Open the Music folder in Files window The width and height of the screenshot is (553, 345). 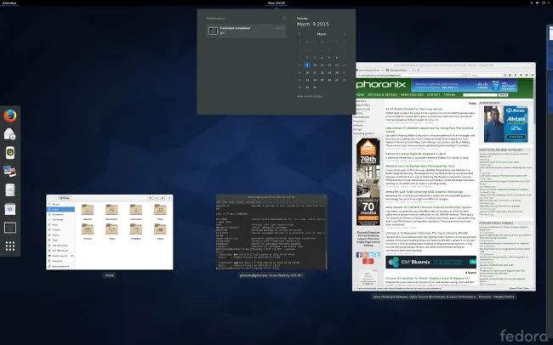coord(160,212)
